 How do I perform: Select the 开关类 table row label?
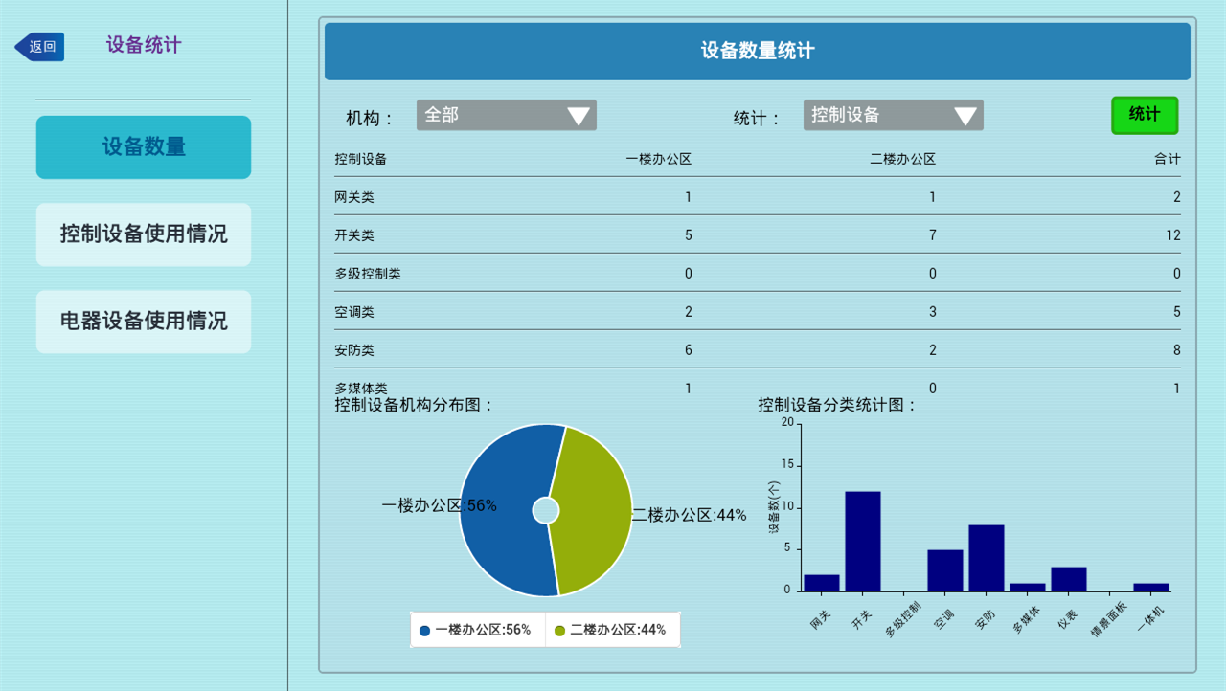(354, 235)
